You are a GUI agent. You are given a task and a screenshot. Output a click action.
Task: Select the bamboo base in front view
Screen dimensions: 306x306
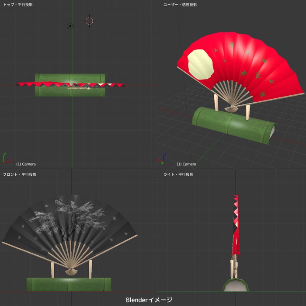tap(69, 285)
